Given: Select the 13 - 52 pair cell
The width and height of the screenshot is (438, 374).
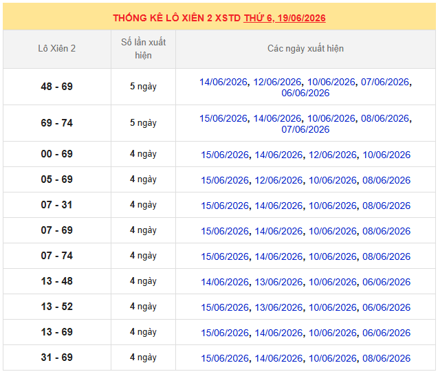Looking at the screenshot, I should (56, 307).
